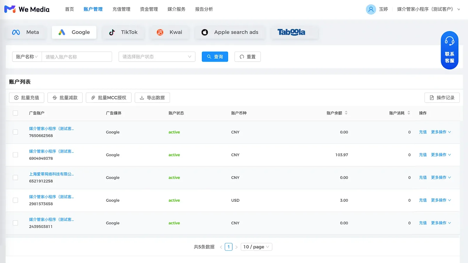Click the 导出数据 button
468x263 pixels.
tap(152, 98)
